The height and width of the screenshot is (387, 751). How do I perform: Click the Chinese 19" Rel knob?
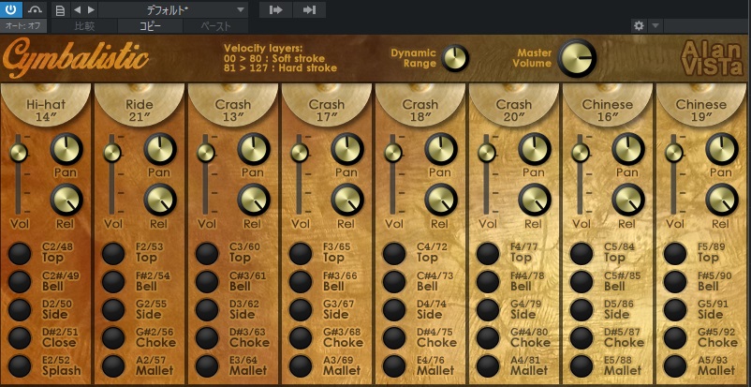click(x=721, y=198)
